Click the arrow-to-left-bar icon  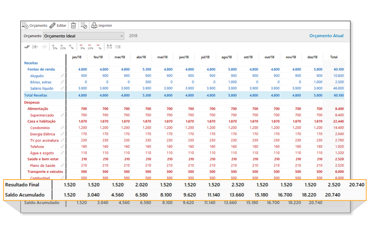(35, 47)
